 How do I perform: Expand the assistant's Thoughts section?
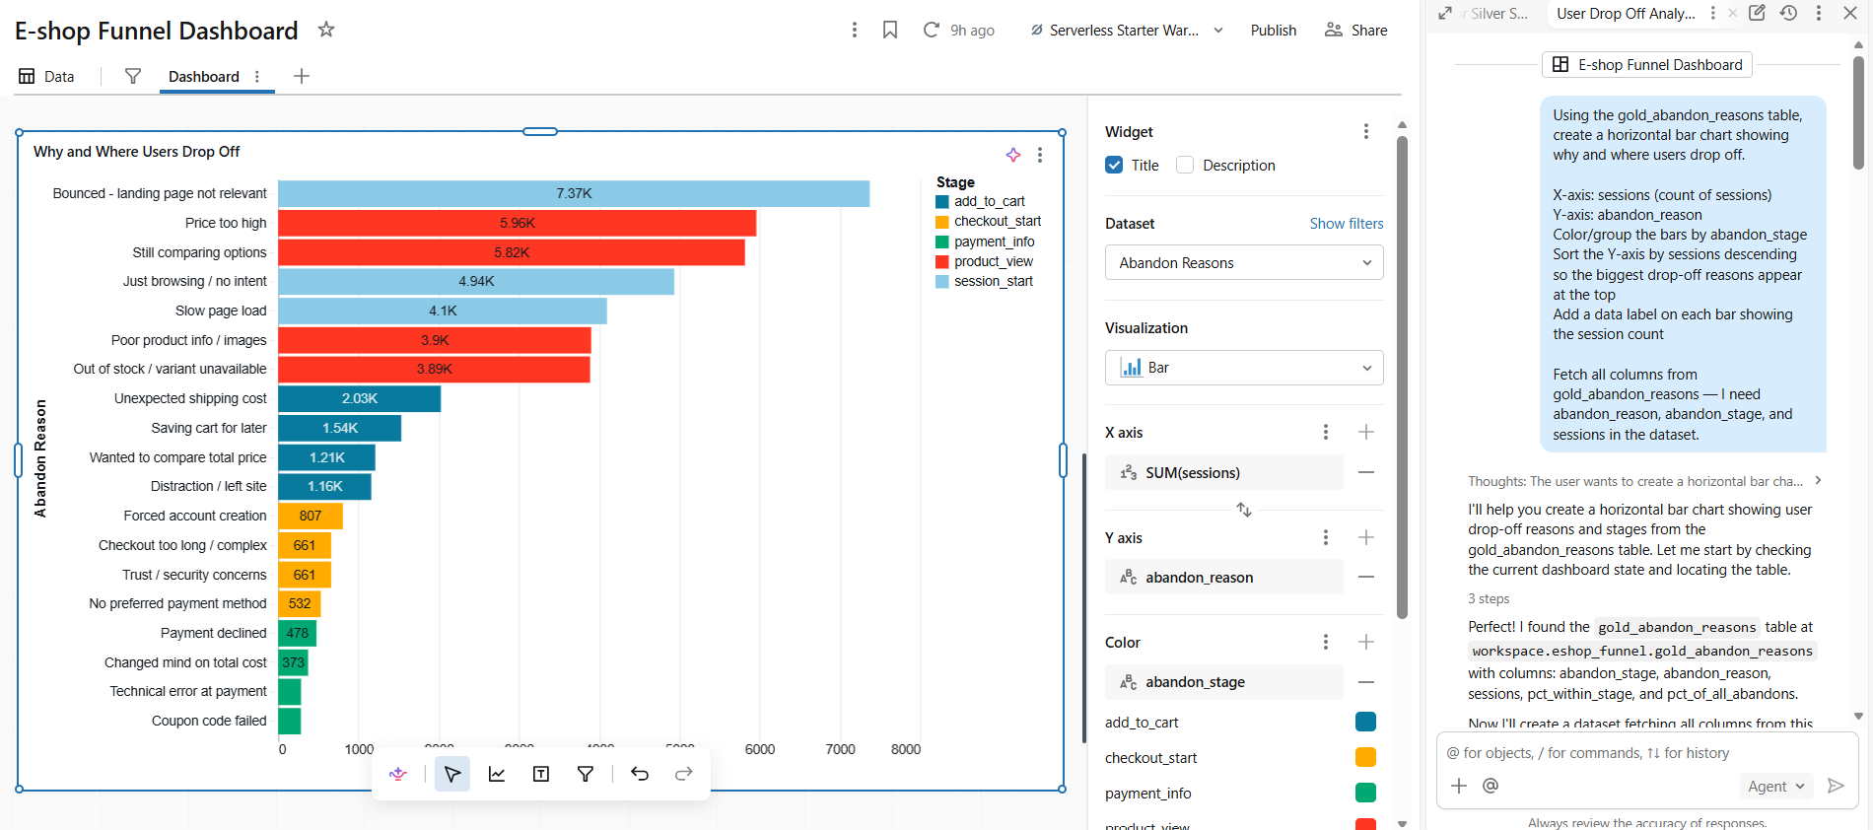pyautogui.click(x=1644, y=481)
